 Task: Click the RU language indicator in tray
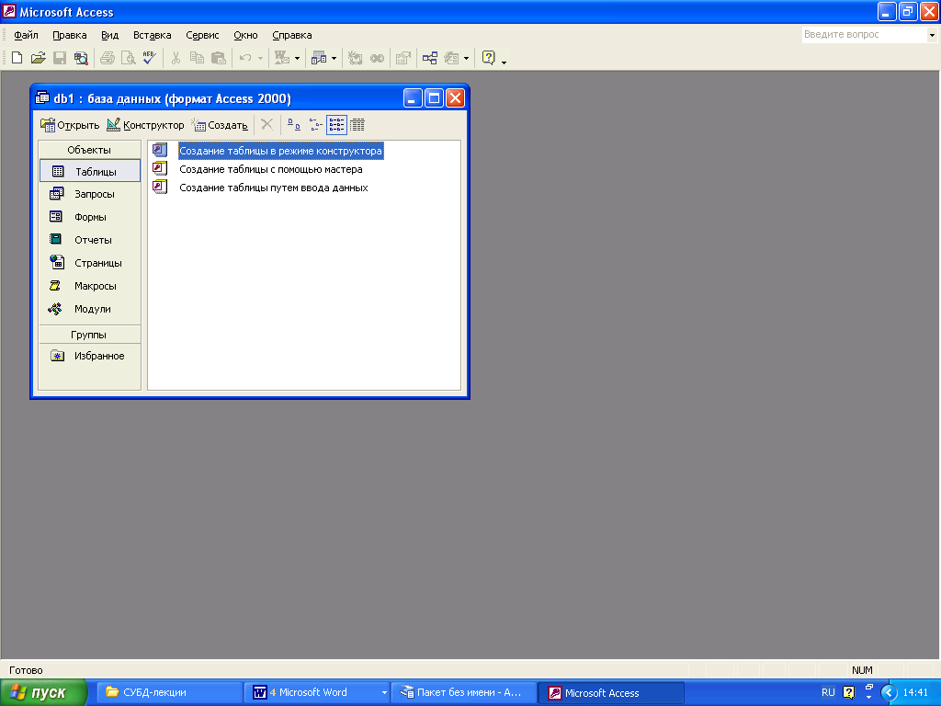[828, 693]
